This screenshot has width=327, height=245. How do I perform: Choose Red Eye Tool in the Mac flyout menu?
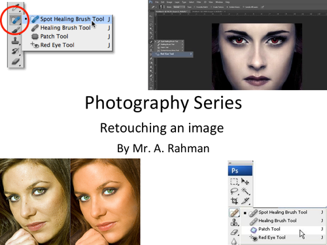pos(67,45)
